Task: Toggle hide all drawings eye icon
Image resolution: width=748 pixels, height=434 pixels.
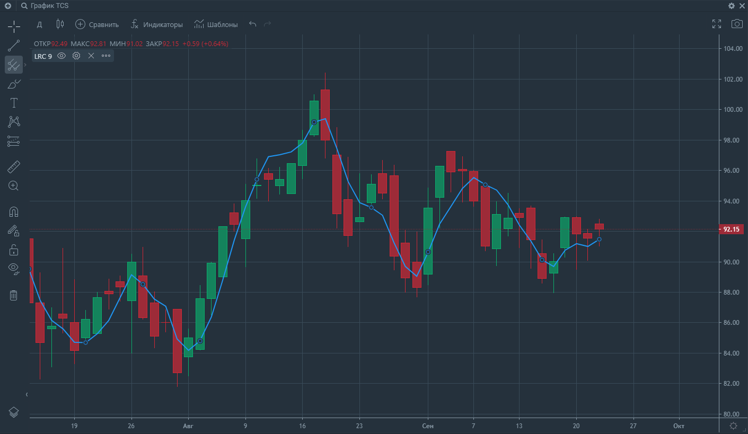Action: 14,268
